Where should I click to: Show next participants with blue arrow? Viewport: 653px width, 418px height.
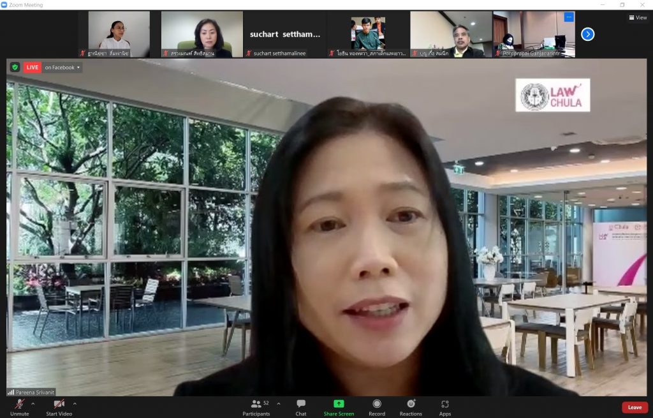coord(588,34)
